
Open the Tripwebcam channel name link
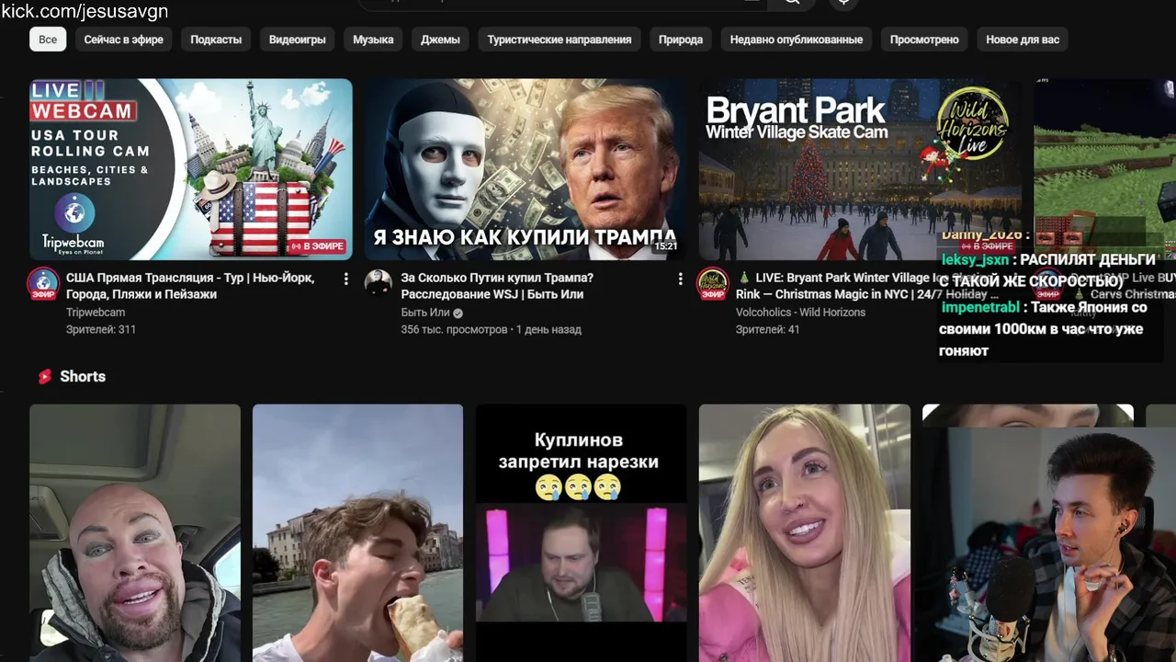pyautogui.click(x=96, y=313)
